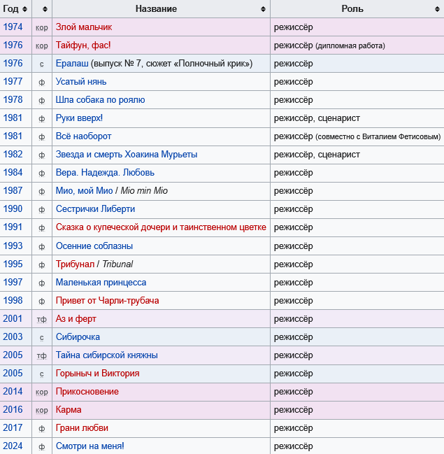This screenshot has width=444, height=454.
Task: Open the red link Грани любви
Action: pos(82,428)
